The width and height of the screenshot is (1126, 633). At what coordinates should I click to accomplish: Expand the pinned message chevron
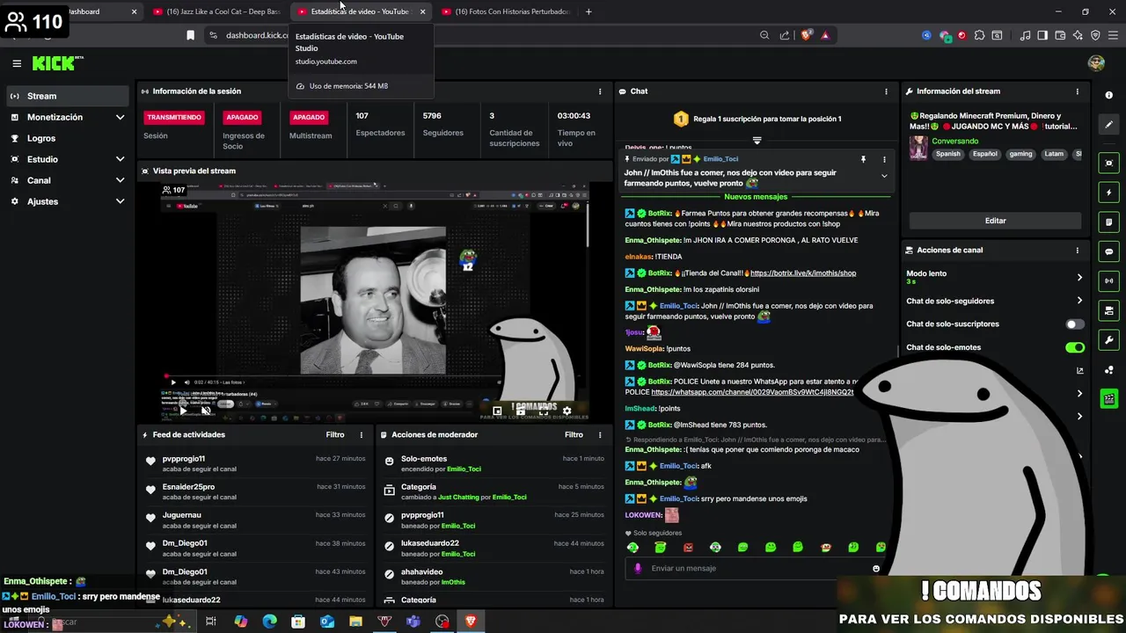pyautogui.click(x=884, y=176)
